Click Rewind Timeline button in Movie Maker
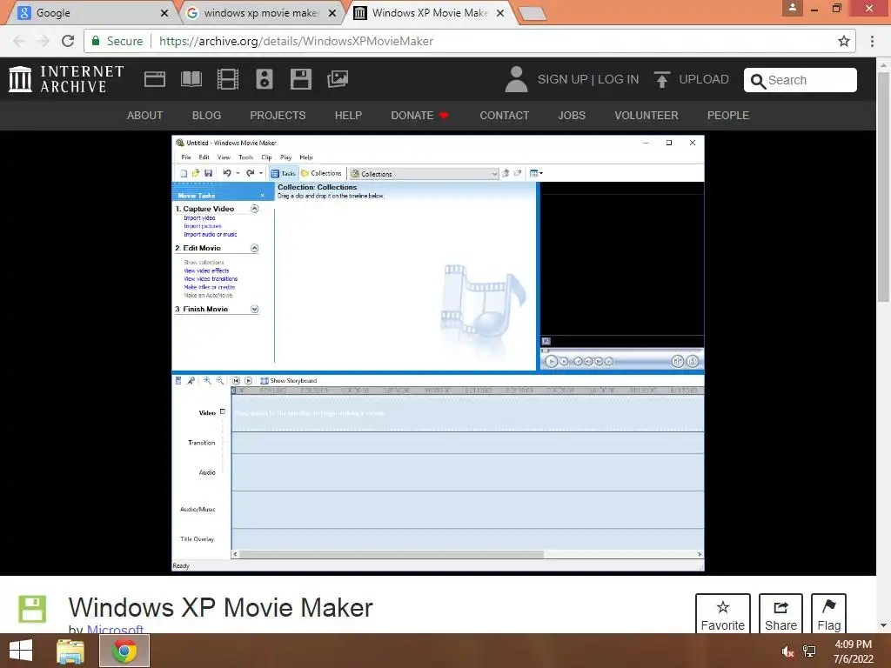 pyautogui.click(x=236, y=381)
